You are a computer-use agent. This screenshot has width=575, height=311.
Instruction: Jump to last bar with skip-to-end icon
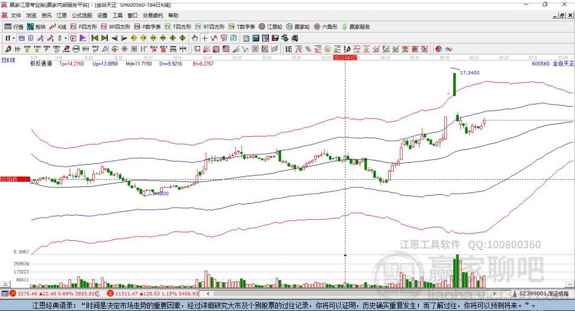(104, 38)
